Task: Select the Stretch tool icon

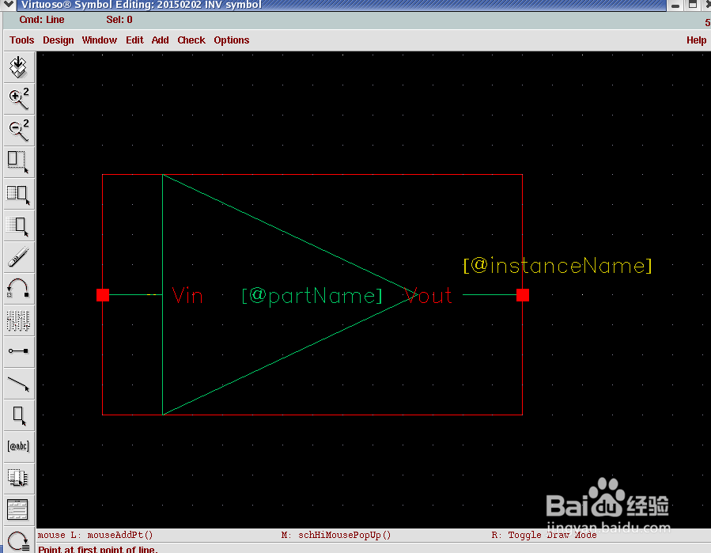Action: [19, 162]
